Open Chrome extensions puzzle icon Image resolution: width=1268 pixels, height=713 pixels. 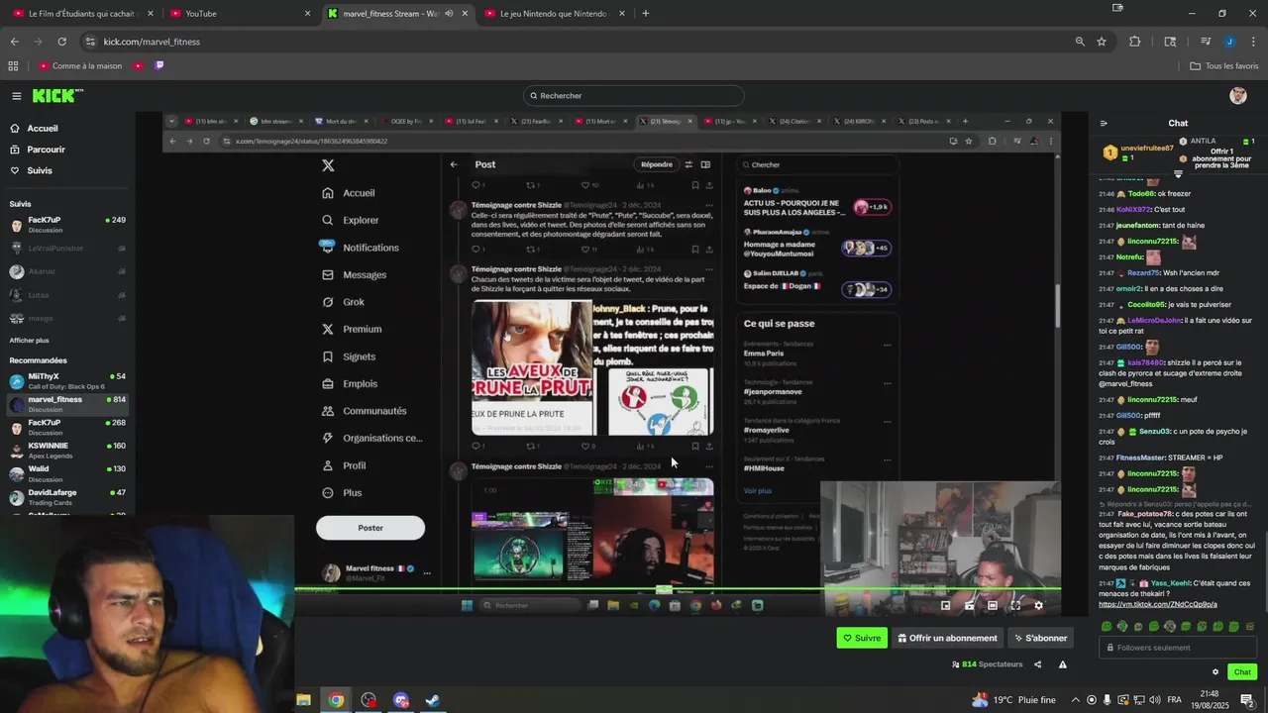click(1135, 42)
